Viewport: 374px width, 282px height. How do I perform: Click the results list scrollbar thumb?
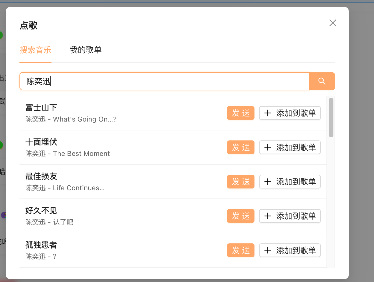pos(331,118)
